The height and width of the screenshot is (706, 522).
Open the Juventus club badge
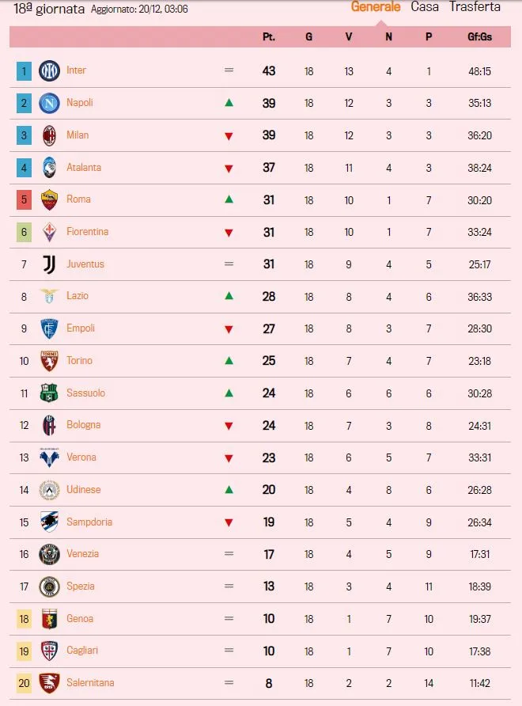pyautogui.click(x=47, y=264)
